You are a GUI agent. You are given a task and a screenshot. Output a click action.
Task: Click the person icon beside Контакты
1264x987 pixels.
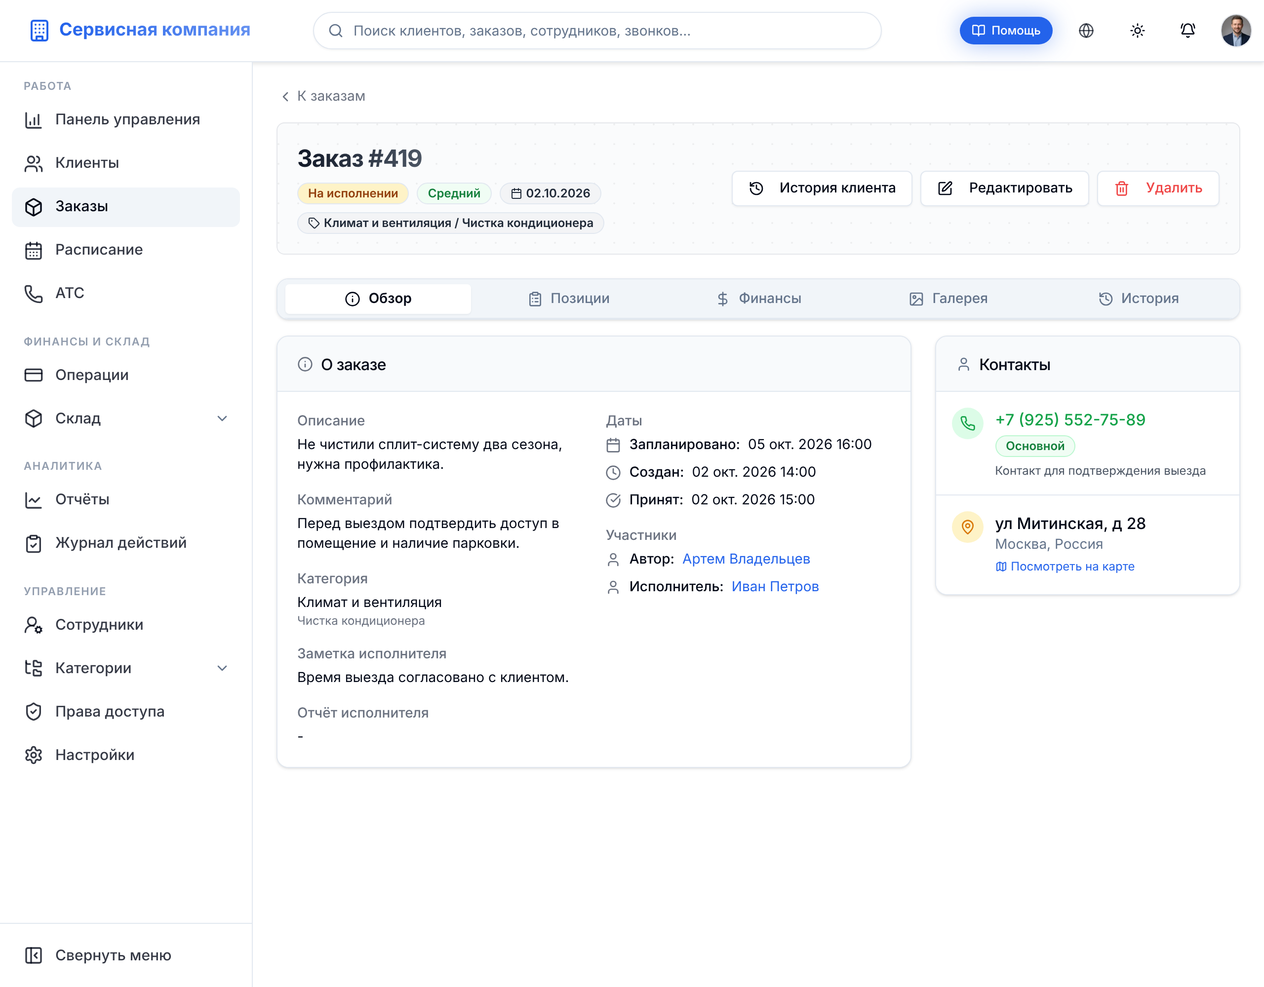963,365
